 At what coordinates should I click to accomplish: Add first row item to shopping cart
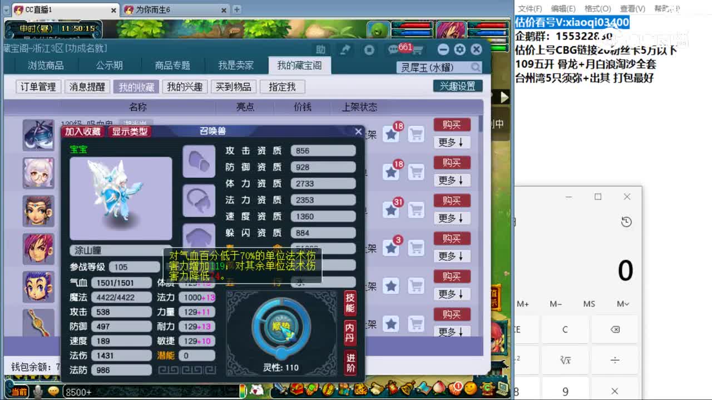coord(416,134)
